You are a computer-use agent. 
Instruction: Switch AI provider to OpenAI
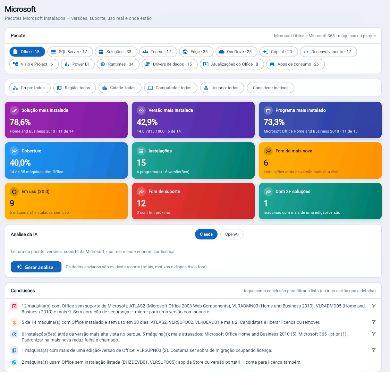coord(231,234)
